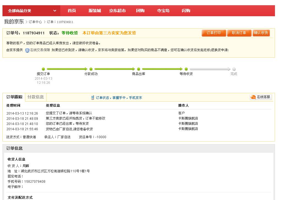Open the 我的京东 breadcrumb link
The width and height of the screenshot is (289, 200).
14,21
